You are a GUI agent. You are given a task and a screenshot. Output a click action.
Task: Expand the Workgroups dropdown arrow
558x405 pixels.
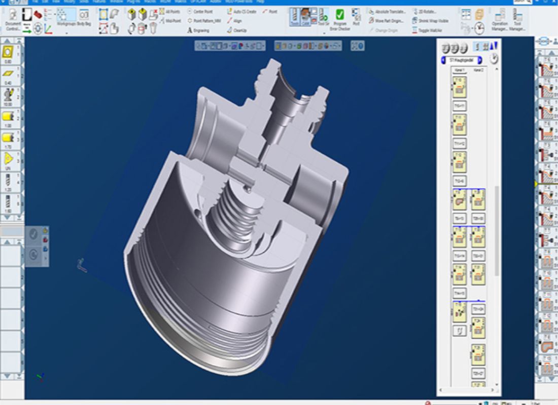(x=66, y=33)
